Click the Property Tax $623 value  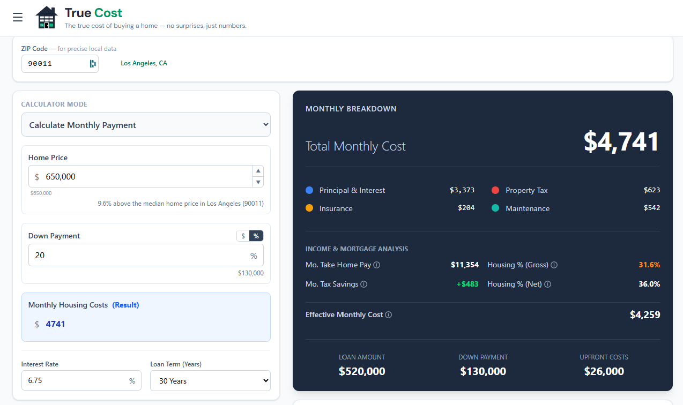(x=652, y=190)
